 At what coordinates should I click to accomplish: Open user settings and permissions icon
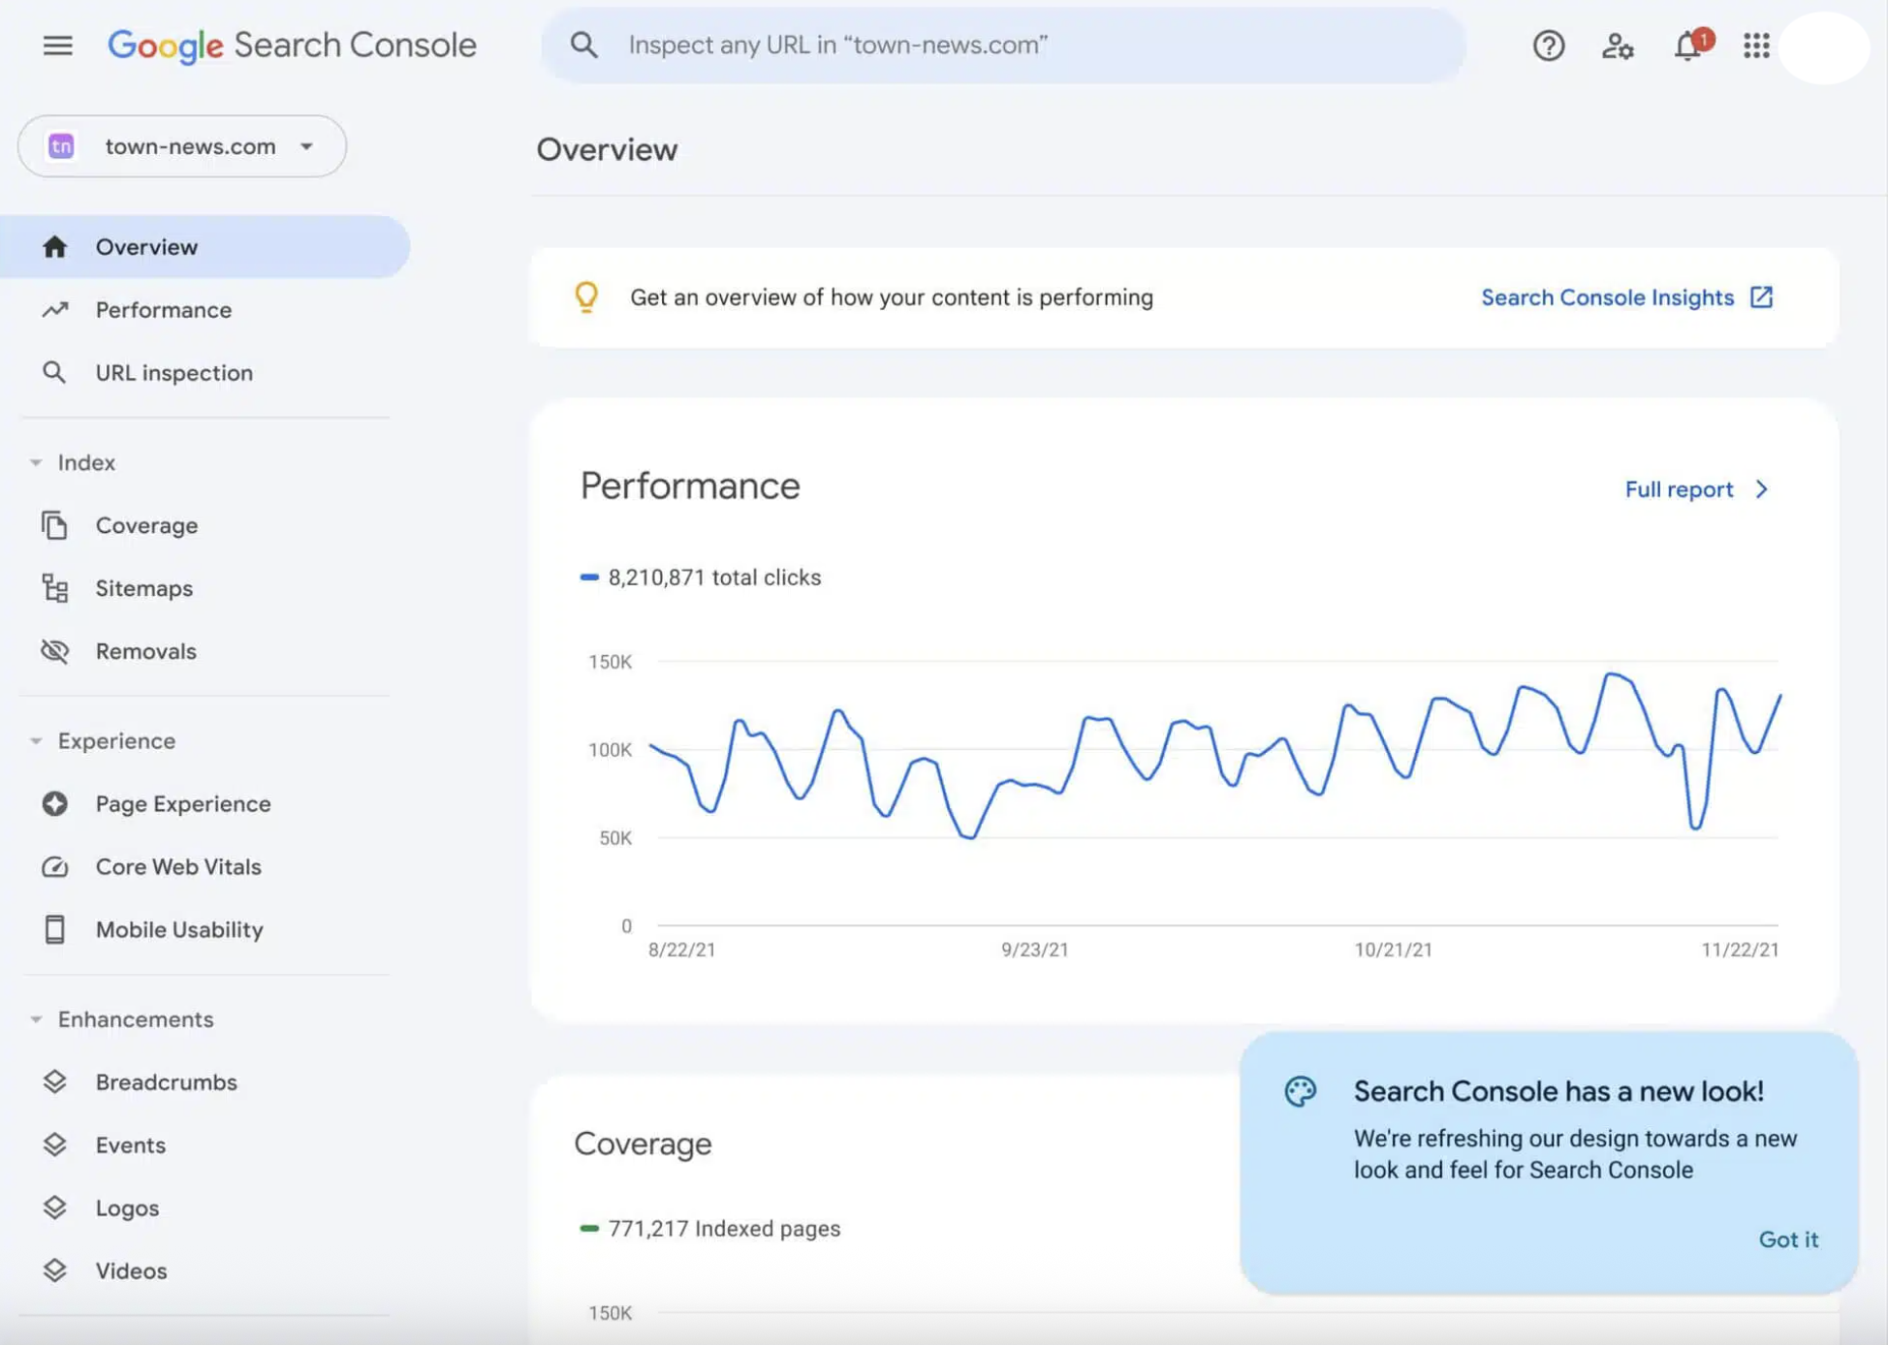coord(1617,45)
